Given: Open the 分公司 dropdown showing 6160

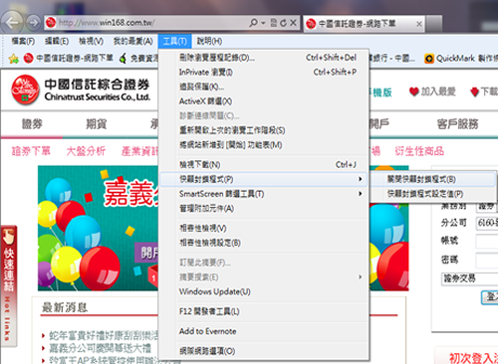Looking at the screenshot, I should coord(487,223).
